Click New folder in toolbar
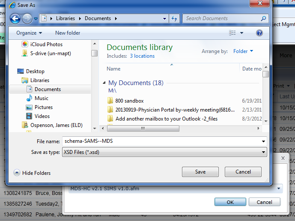The width and height of the screenshot is (295, 221). click(x=68, y=33)
